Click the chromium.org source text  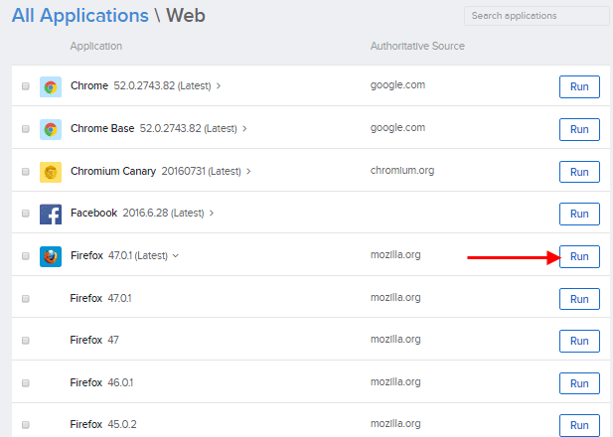(x=402, y=170)
